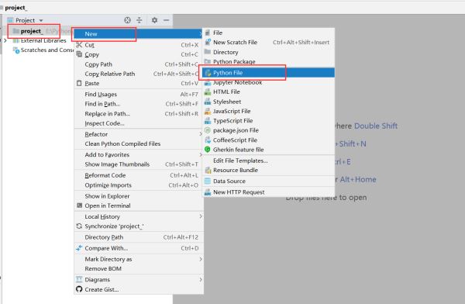
Task: Open Project panel settings gear icon
Action: 154,20
